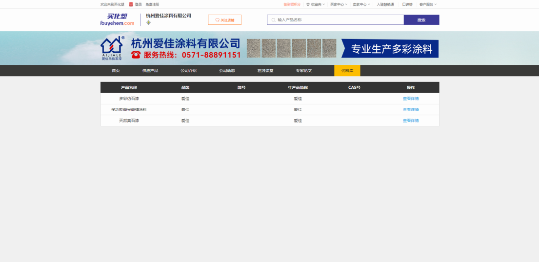Open the 专家论文 nav tab
This screenshot has height=262, width=539.
304,70
